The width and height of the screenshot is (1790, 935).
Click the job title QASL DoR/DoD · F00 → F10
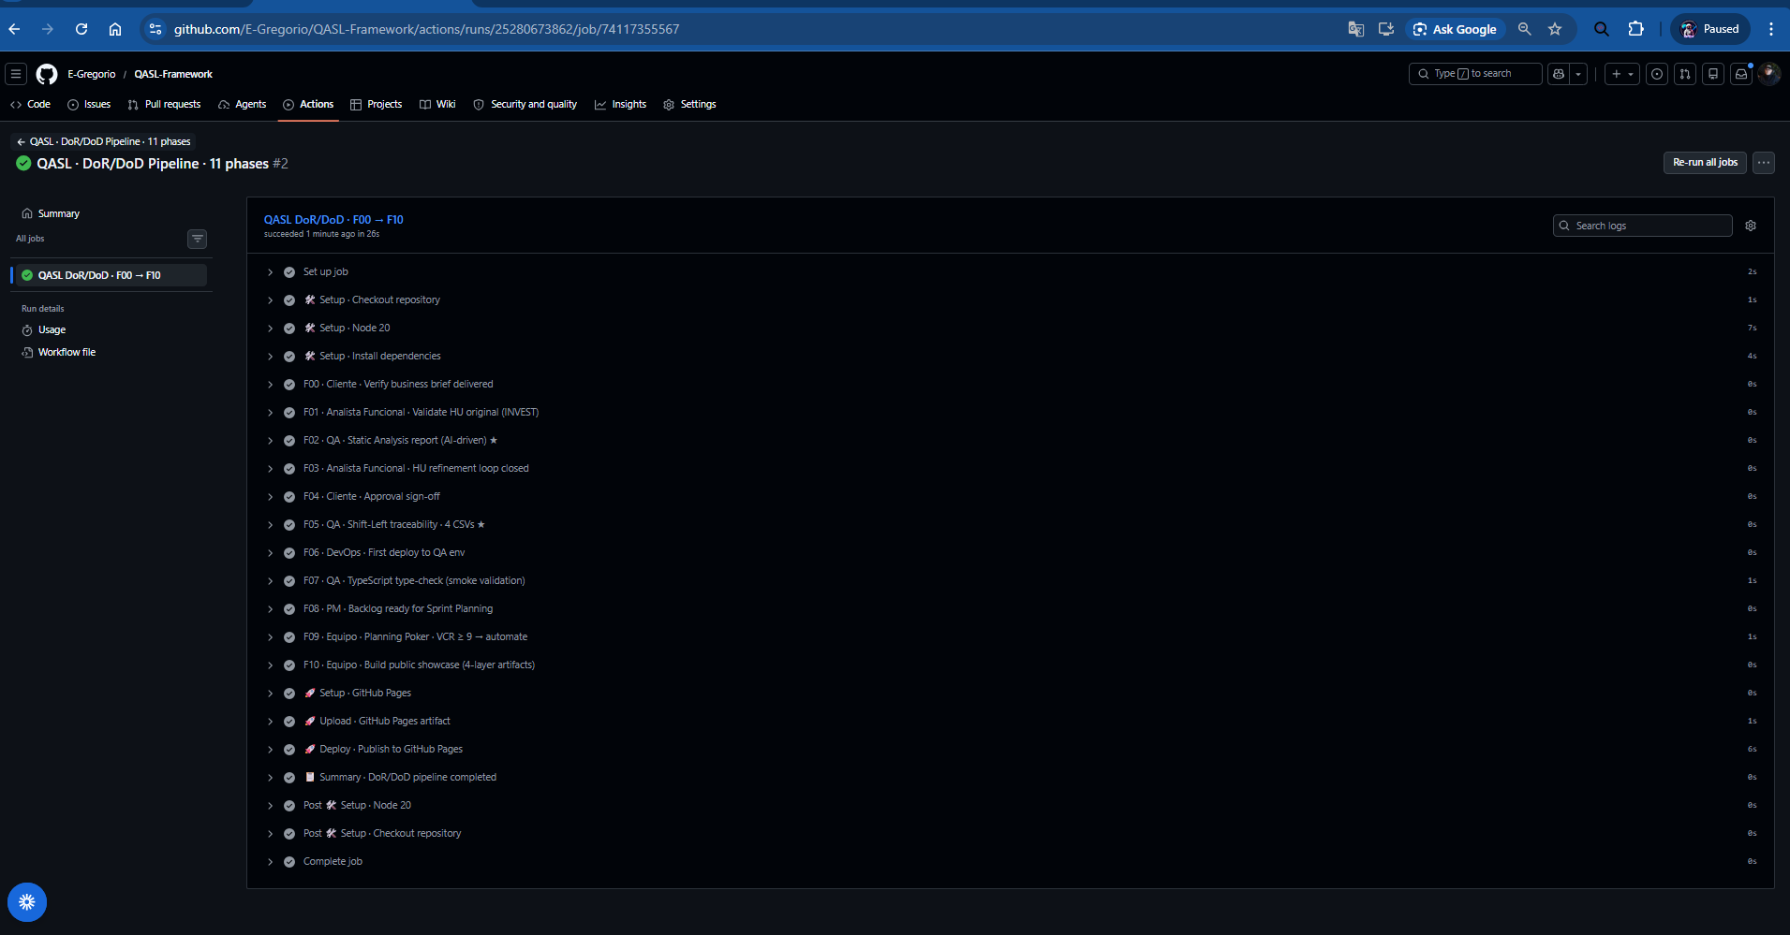(333, 220)
